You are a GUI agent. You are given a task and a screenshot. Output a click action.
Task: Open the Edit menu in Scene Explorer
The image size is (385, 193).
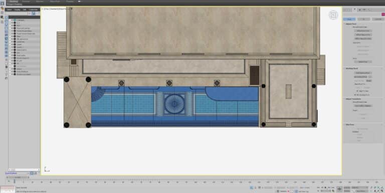point(24,10)
